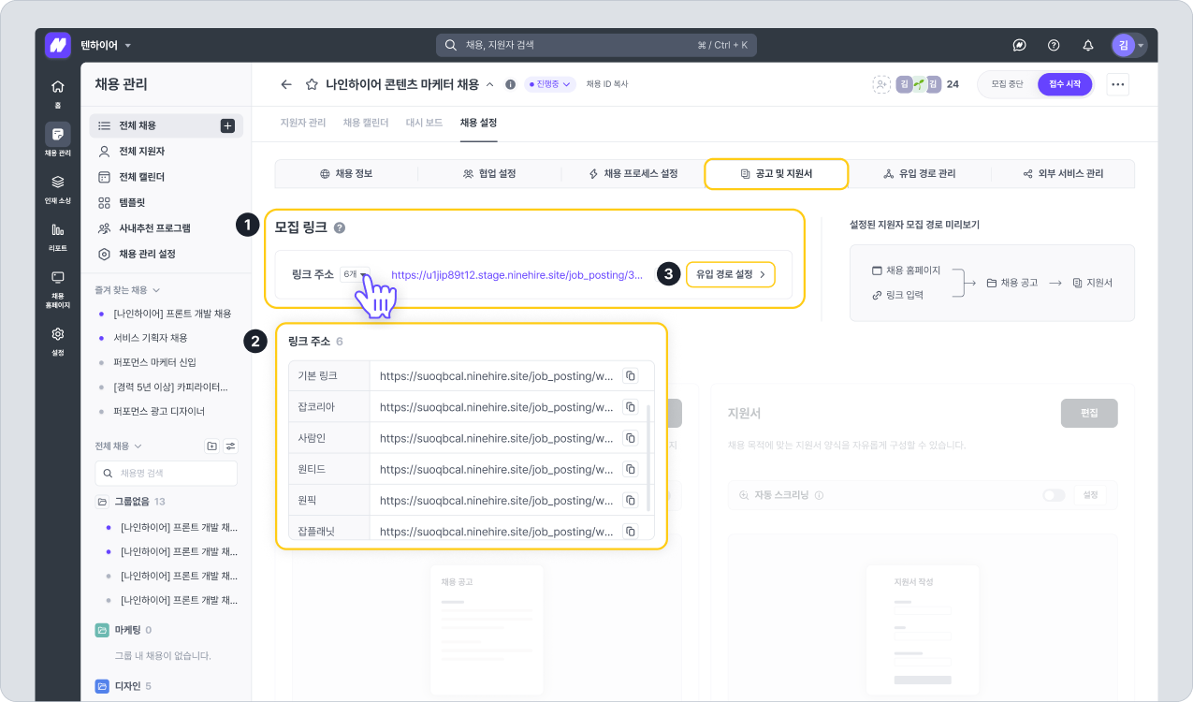Click the add collaborator icon

click(x=881, y=84)
